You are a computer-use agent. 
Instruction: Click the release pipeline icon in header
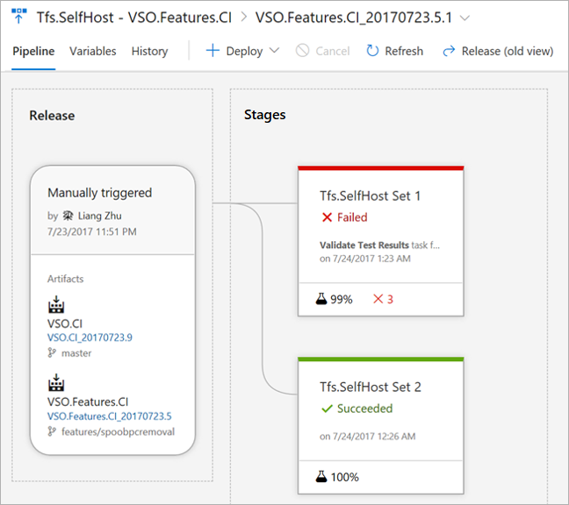pyautogui.click(x=18, y=17)
